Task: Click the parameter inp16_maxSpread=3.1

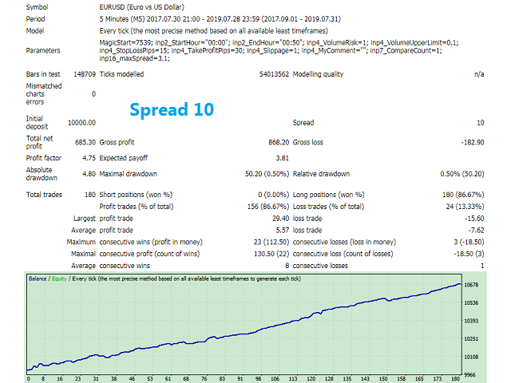Action: [134, 58]
